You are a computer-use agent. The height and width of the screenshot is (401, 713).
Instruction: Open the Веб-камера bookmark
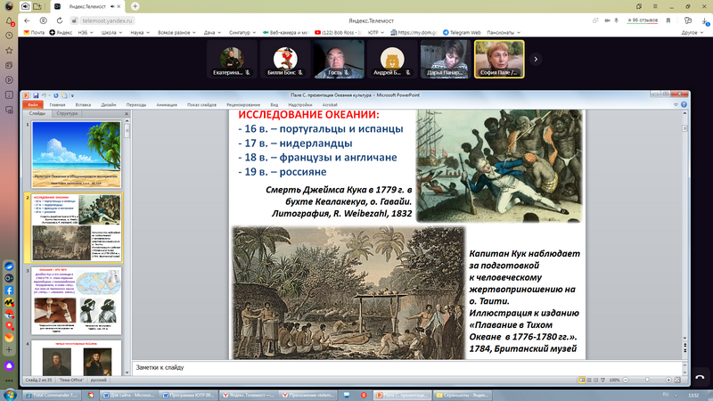[286, 32]
